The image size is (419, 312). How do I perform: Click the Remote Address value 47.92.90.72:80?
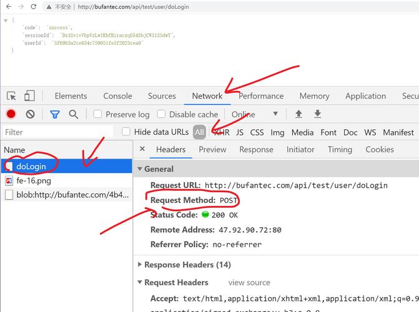pos(250,230)
